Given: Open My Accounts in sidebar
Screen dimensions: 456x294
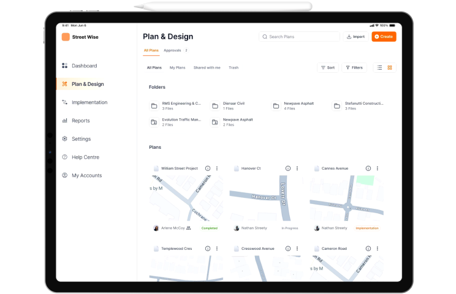Looking at the screenshot, I should tap(86, 175).
